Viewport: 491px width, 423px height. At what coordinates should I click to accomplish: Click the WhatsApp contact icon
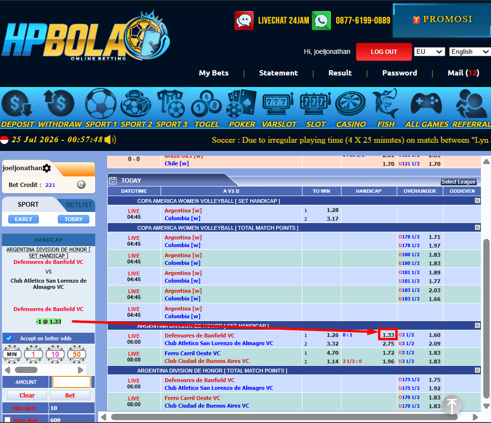coord(321,21)
